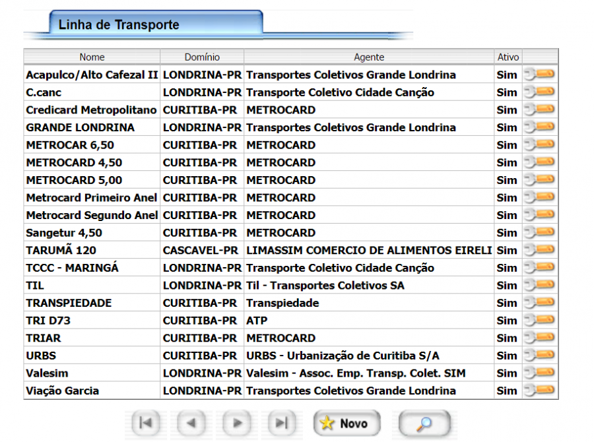
Task: Go to the first page of results
Action: [x=146, y=424]
